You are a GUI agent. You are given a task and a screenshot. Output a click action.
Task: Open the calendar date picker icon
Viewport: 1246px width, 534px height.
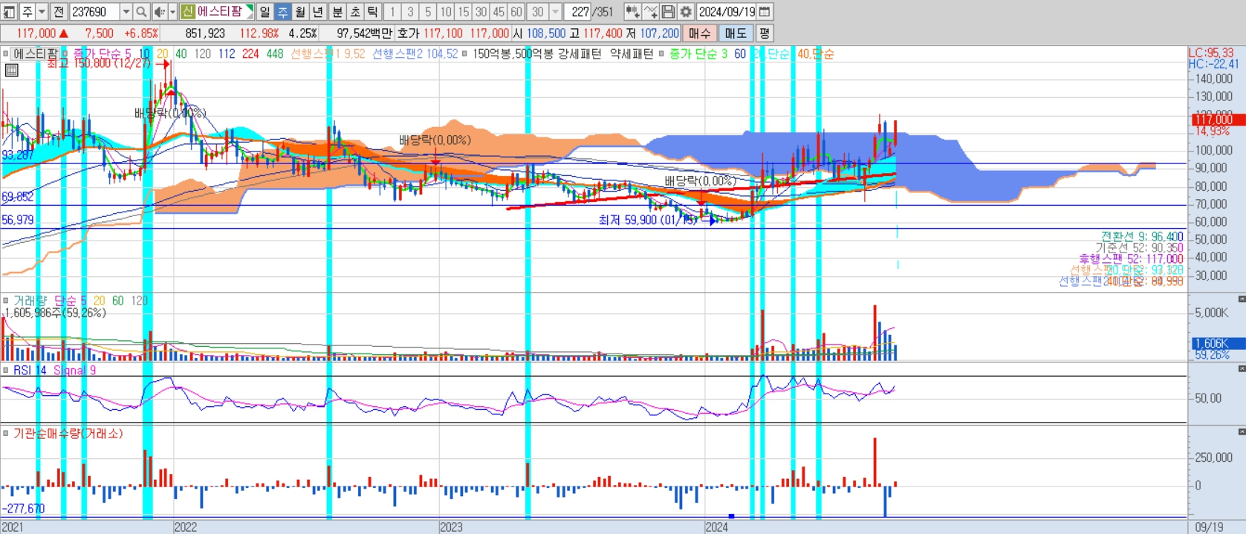pyautogui.click(x=765, y=12)
